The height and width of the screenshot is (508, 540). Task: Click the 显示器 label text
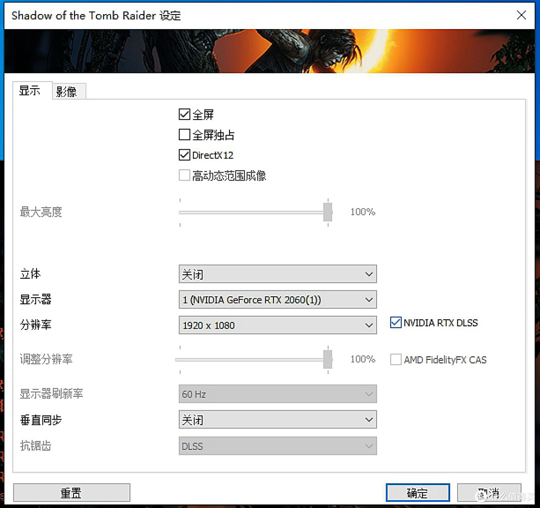point(35,299)
